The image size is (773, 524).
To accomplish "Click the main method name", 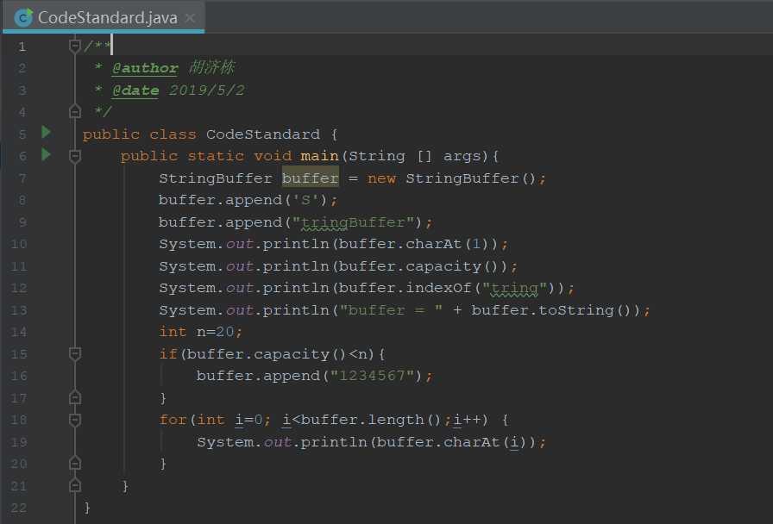I will point(319,156).
